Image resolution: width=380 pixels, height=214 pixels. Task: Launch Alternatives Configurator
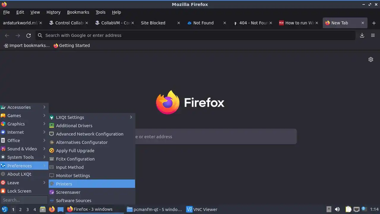92,142
